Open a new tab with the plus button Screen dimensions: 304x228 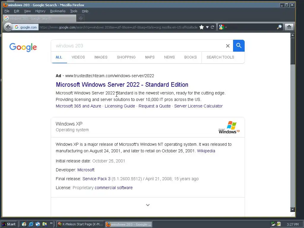click(81, 18)
